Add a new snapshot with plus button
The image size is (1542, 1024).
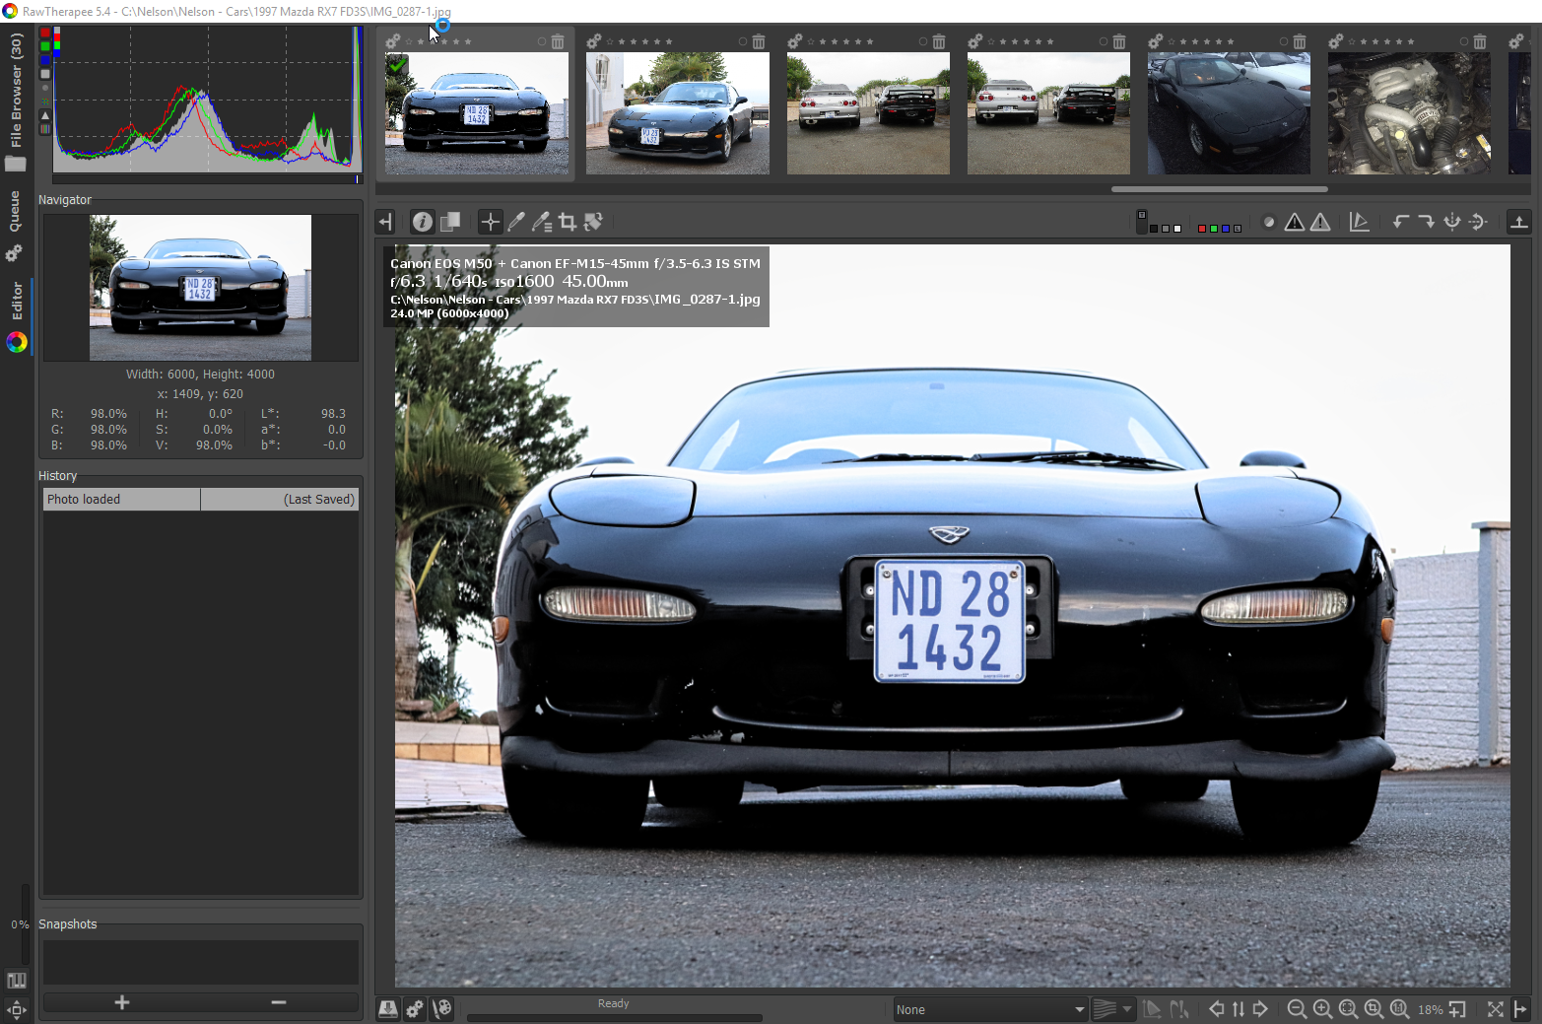(x=122, y=1002)
